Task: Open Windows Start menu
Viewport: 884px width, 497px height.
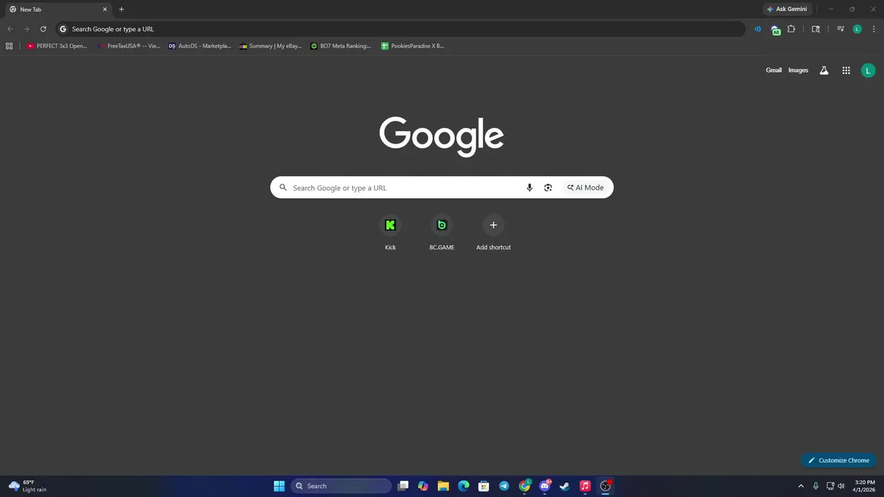Action: point(279,486)
